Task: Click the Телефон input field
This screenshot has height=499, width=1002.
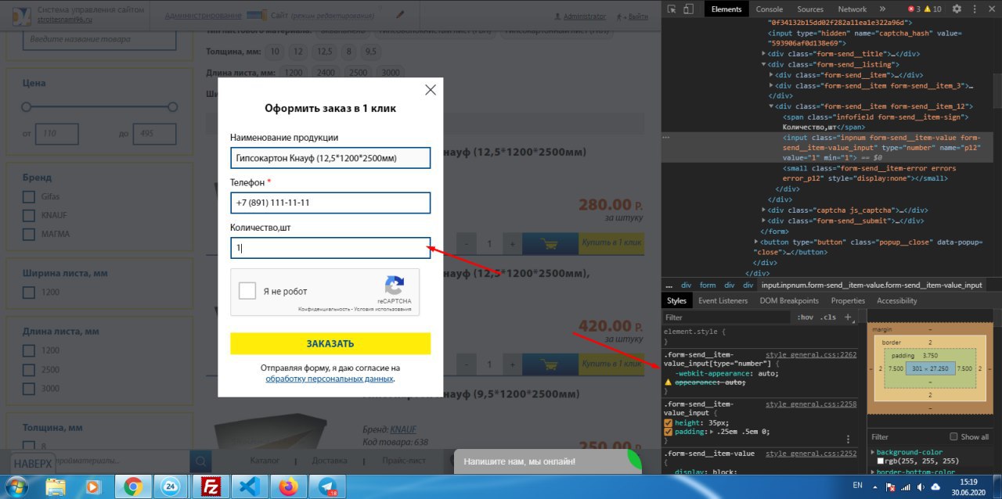Action: [x=330, y=203]
